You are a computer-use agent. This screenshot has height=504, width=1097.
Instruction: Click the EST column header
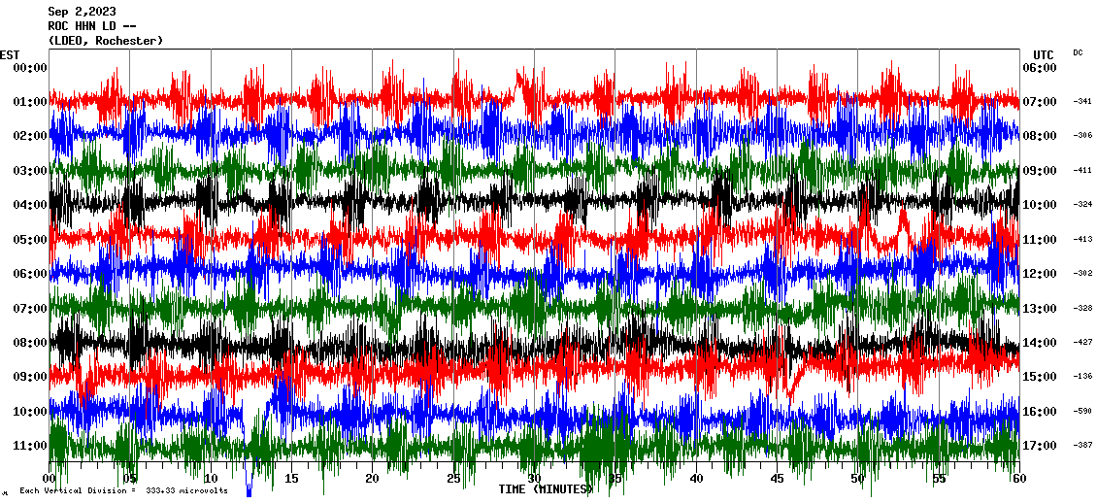click(10, 54)
